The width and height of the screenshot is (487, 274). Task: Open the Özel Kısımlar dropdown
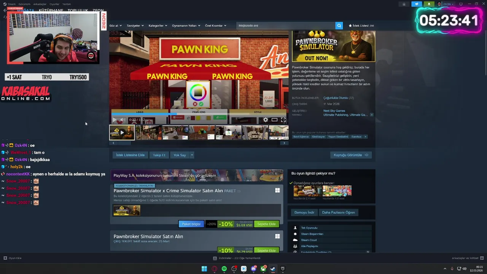point(216,25)
